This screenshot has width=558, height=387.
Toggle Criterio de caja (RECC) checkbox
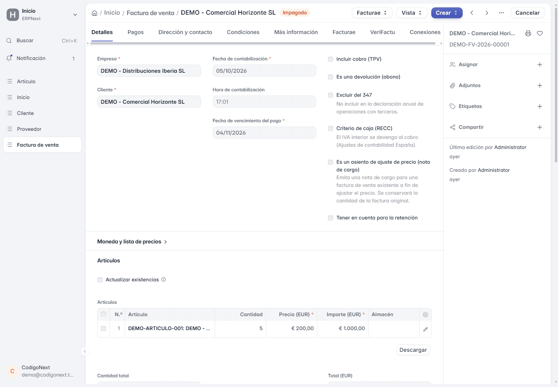pos(331,128)
